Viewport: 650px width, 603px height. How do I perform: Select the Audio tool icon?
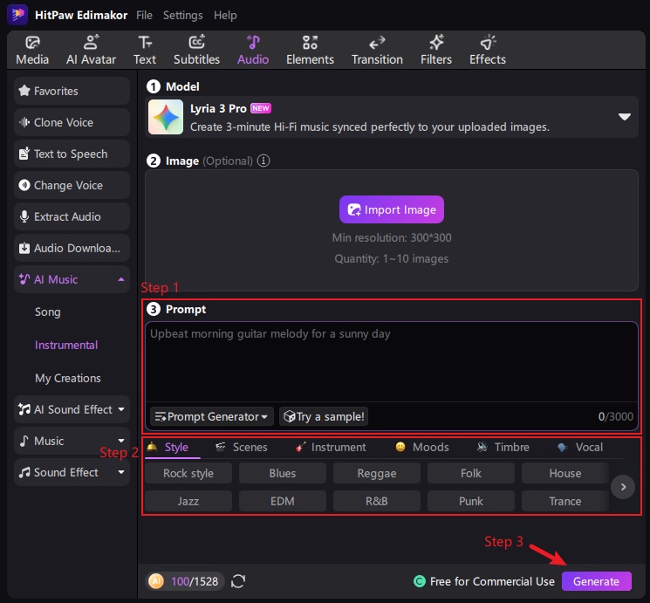pyautogui.click(x=253, y=42)
